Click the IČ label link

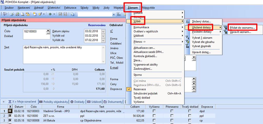tap(111, 31)
